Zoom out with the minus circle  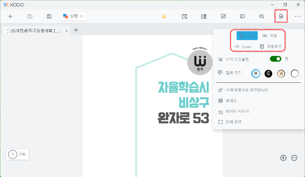[x=294, y=158]
